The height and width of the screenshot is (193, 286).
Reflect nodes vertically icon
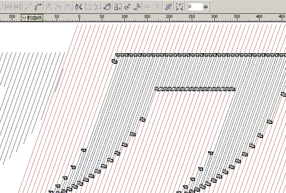coord(157,7)
